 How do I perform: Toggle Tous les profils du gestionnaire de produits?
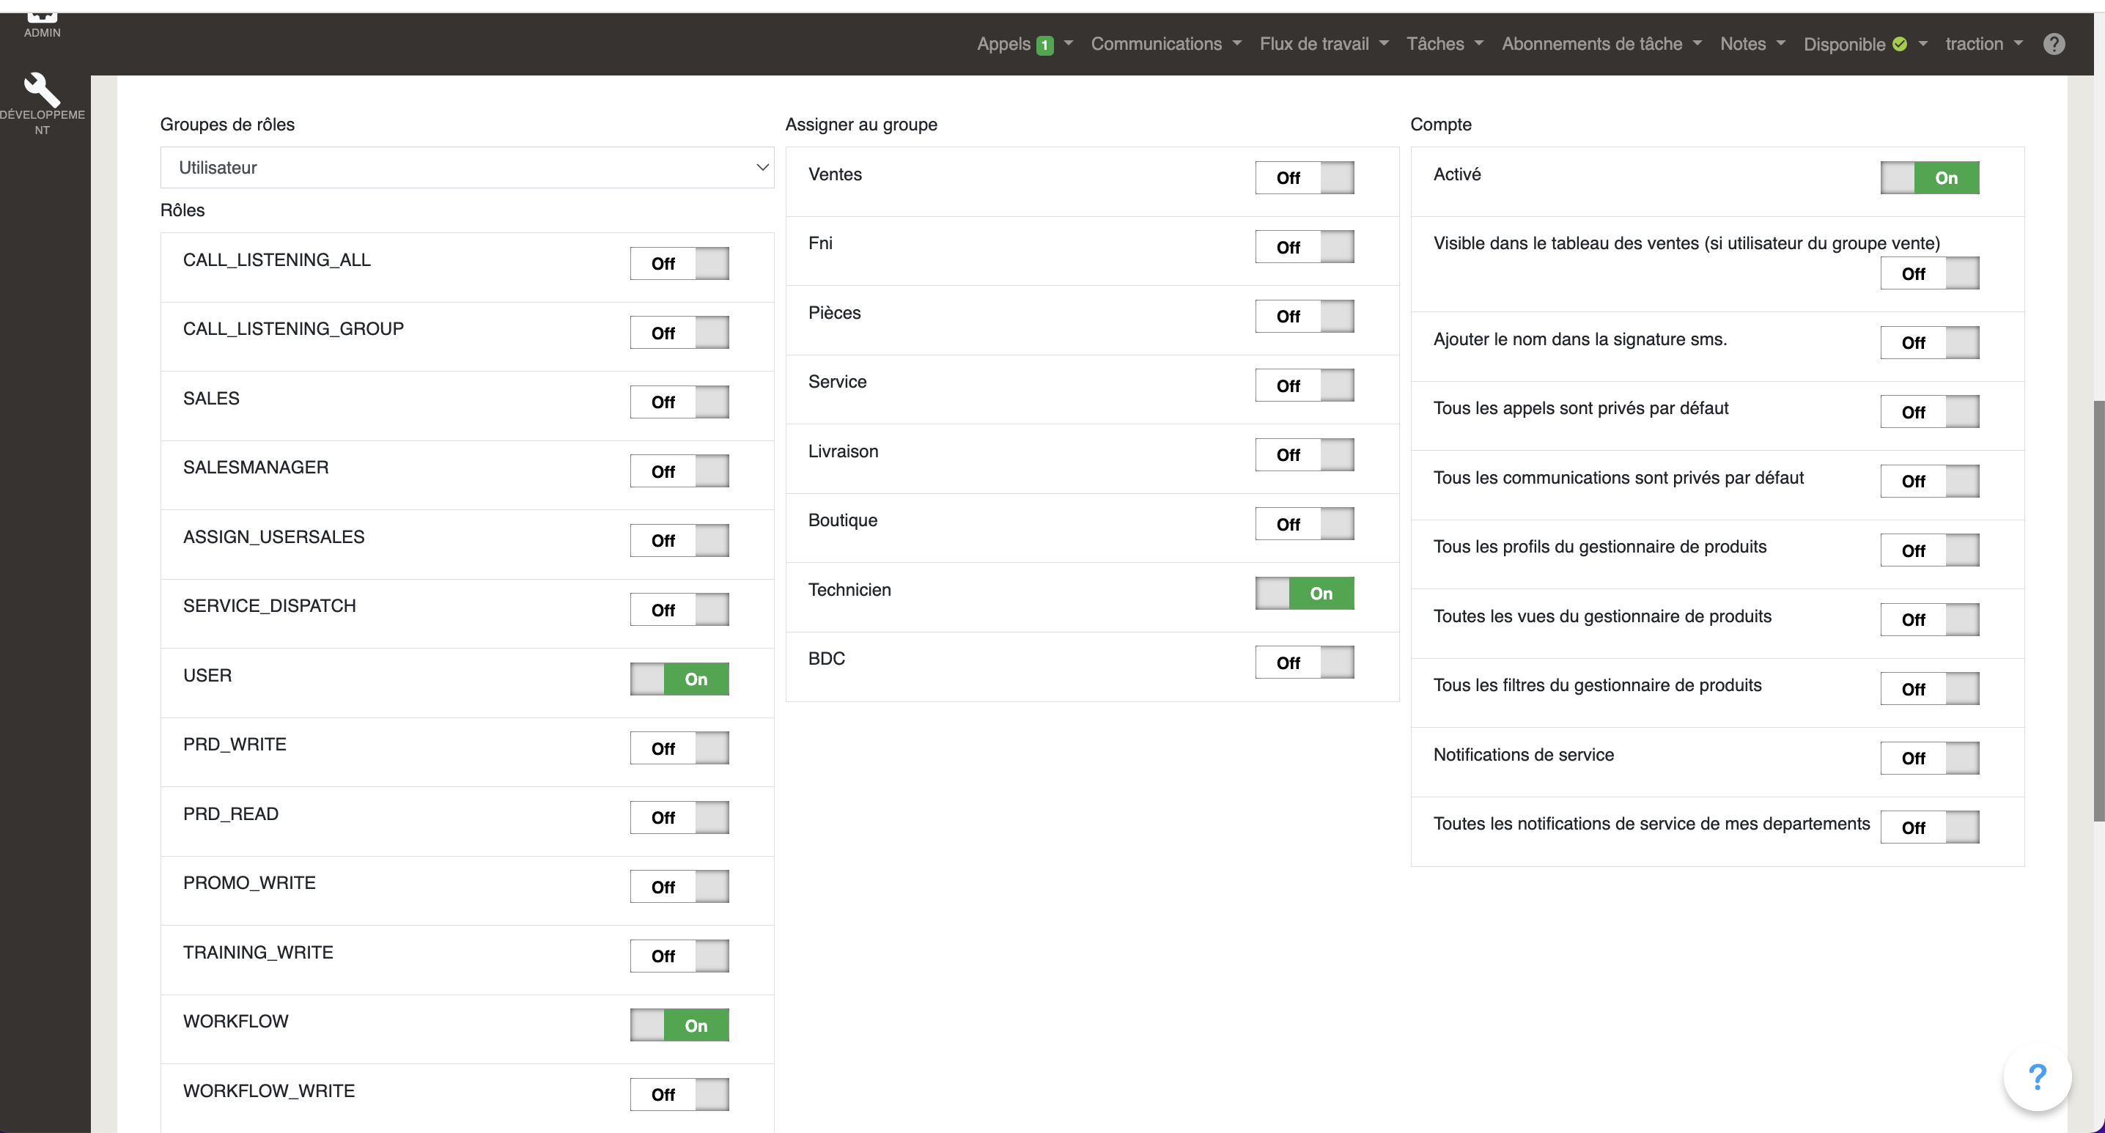[x=1929, y=550]
